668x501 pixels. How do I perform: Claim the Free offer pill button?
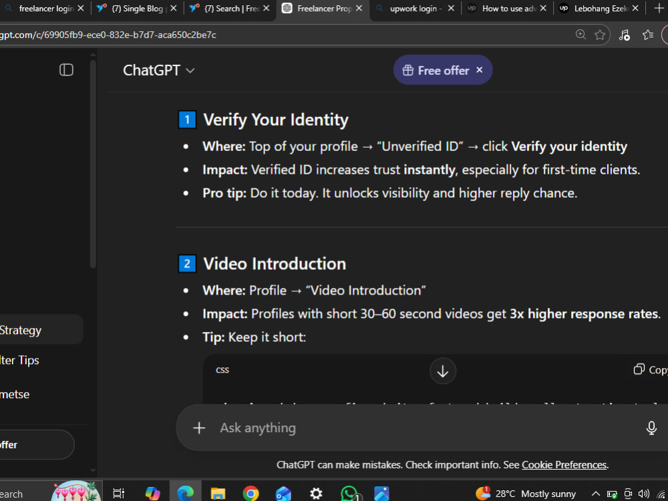tap(436, 70)
